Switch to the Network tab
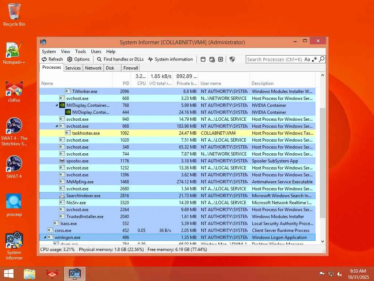 [93, 68]
